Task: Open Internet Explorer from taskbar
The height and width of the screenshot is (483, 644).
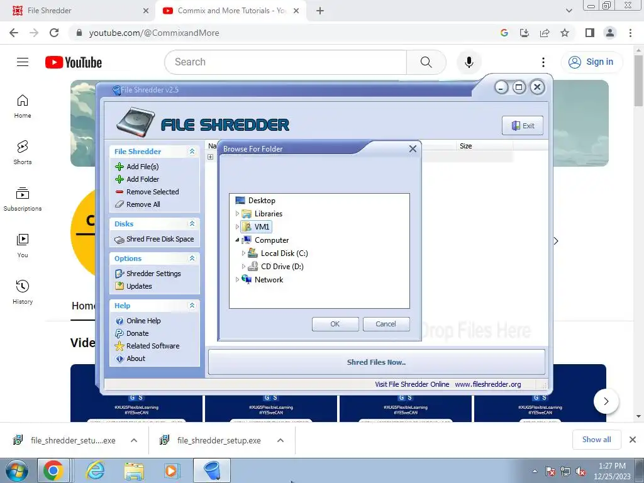Action: click(x=96, y=470)
